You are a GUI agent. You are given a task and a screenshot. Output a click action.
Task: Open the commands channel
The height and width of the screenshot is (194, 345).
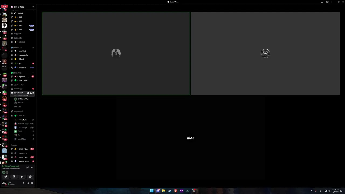click(x=23, y=55)
